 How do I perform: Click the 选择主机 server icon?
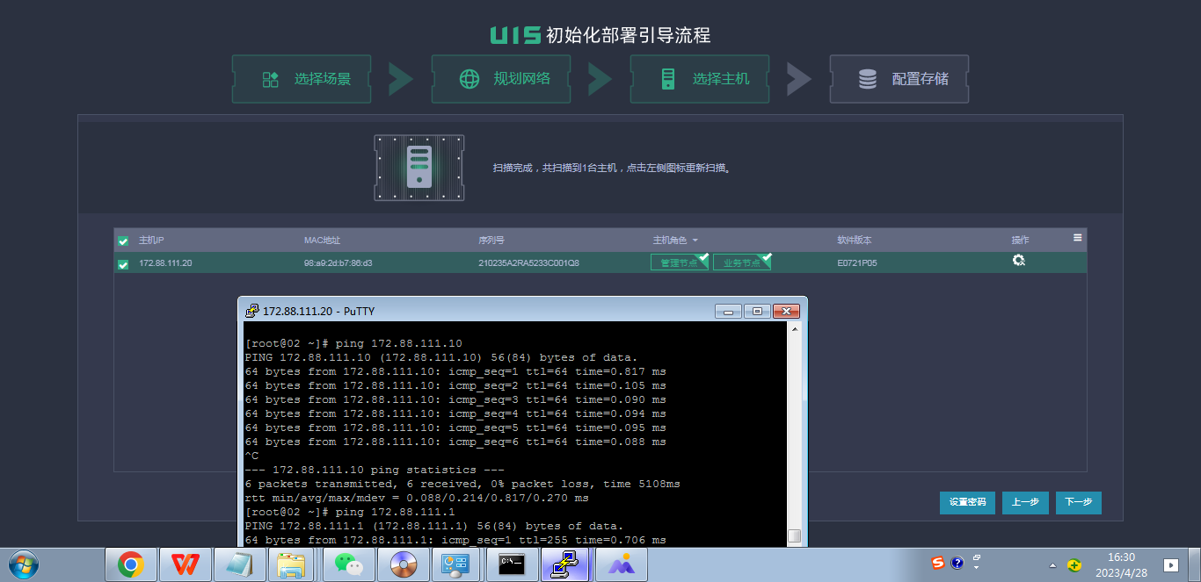(668, 79)
